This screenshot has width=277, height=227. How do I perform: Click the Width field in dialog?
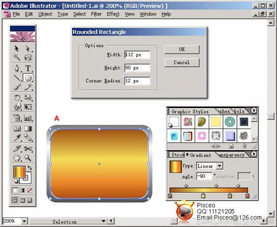137,55
